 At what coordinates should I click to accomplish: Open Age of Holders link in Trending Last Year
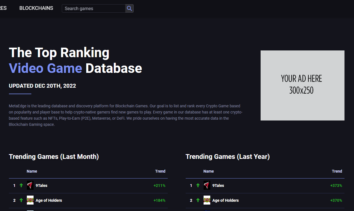click(x=225, y=200)
